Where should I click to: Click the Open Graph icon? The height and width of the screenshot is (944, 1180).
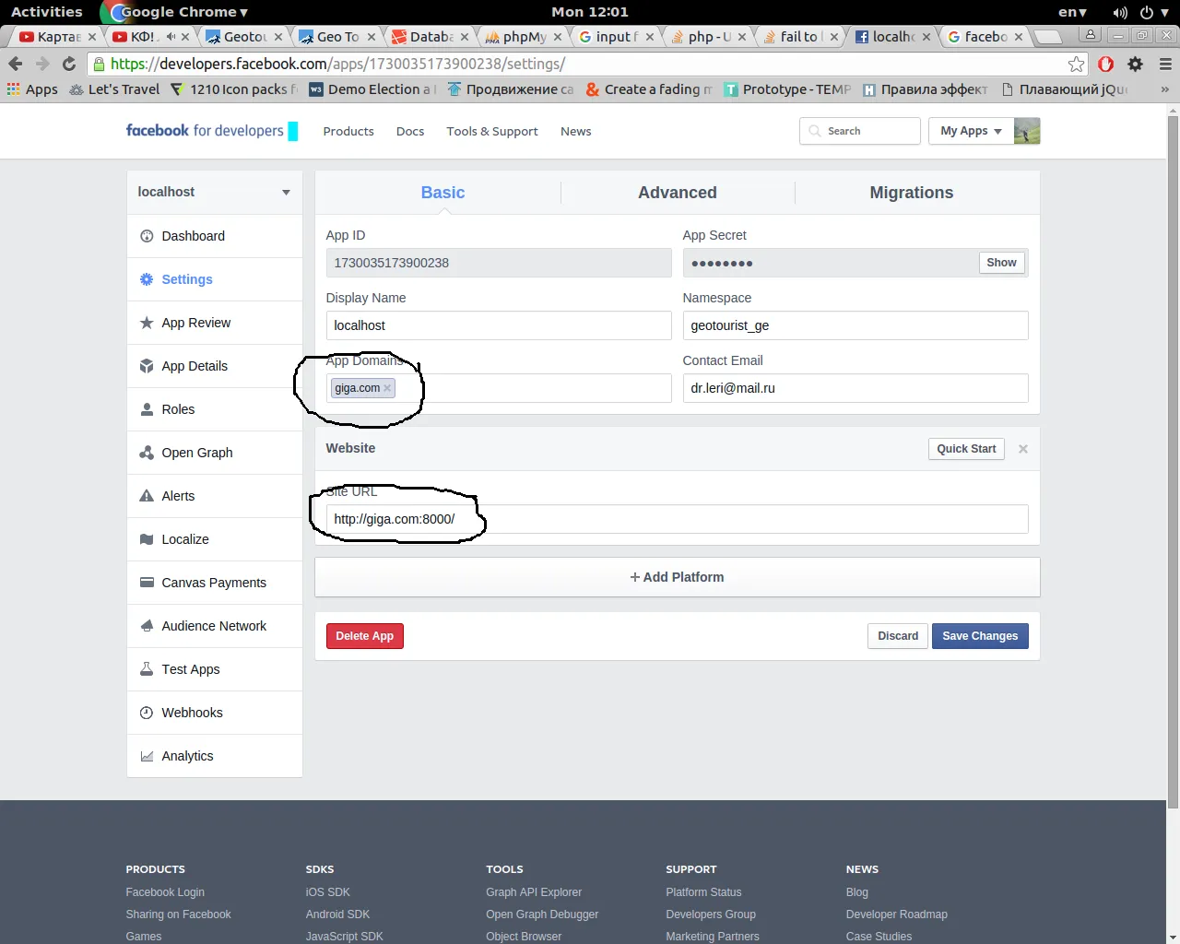point(147,453)
